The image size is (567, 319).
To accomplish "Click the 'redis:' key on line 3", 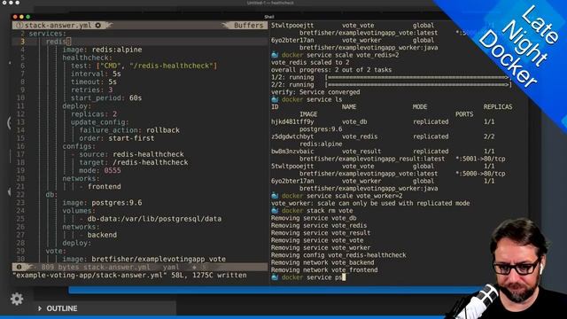I will coord(58,42).
